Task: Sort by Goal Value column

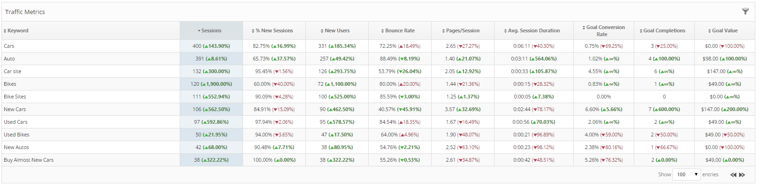Action: coord(724,31)
